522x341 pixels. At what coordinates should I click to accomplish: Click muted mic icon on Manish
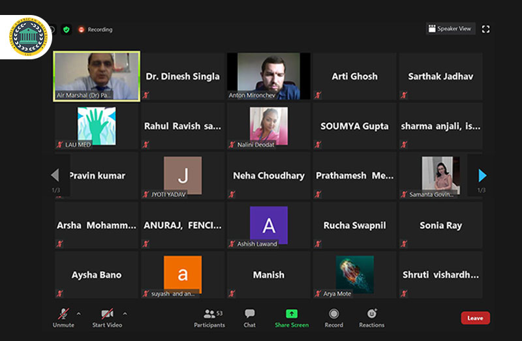(x=232, y=293)
